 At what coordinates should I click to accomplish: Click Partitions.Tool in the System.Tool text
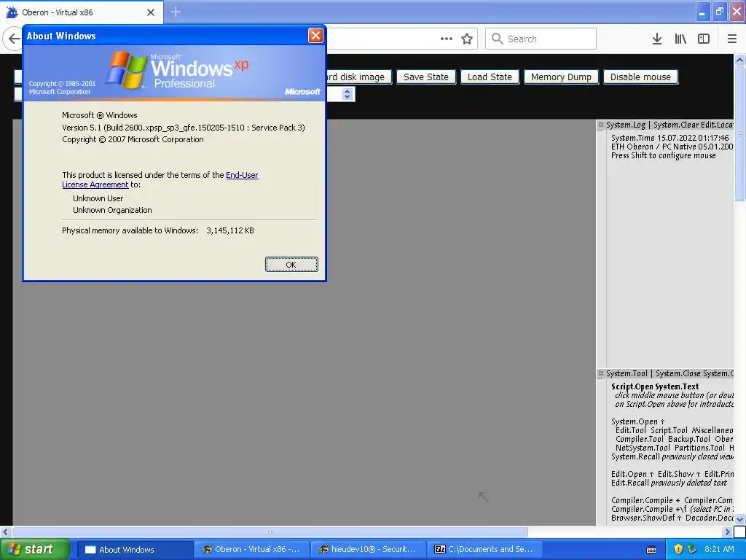coord(699,448)
